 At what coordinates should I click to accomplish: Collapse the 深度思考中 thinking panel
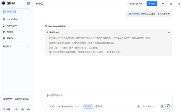(169, 32)
